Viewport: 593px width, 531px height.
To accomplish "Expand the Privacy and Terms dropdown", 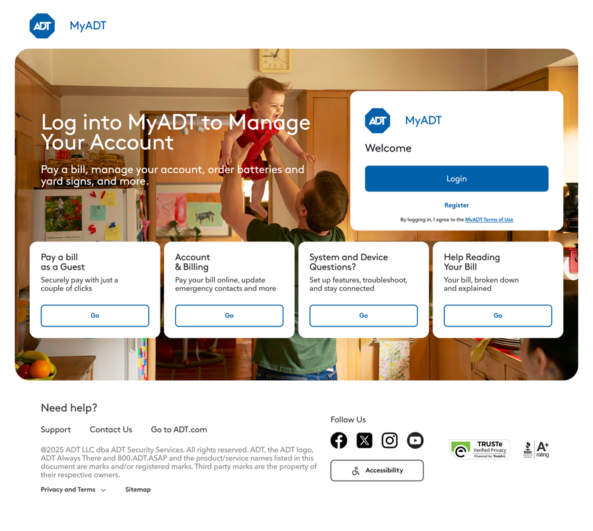I will tap(74, 490).
